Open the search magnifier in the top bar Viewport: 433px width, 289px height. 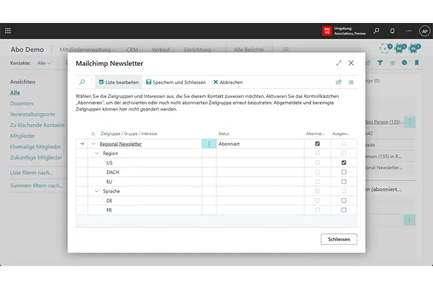coord(376,31)
